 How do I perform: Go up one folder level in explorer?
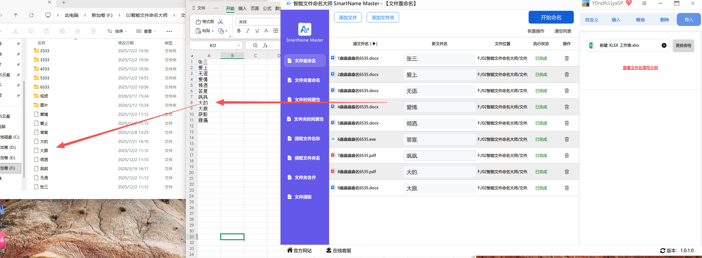pos(16,15)
